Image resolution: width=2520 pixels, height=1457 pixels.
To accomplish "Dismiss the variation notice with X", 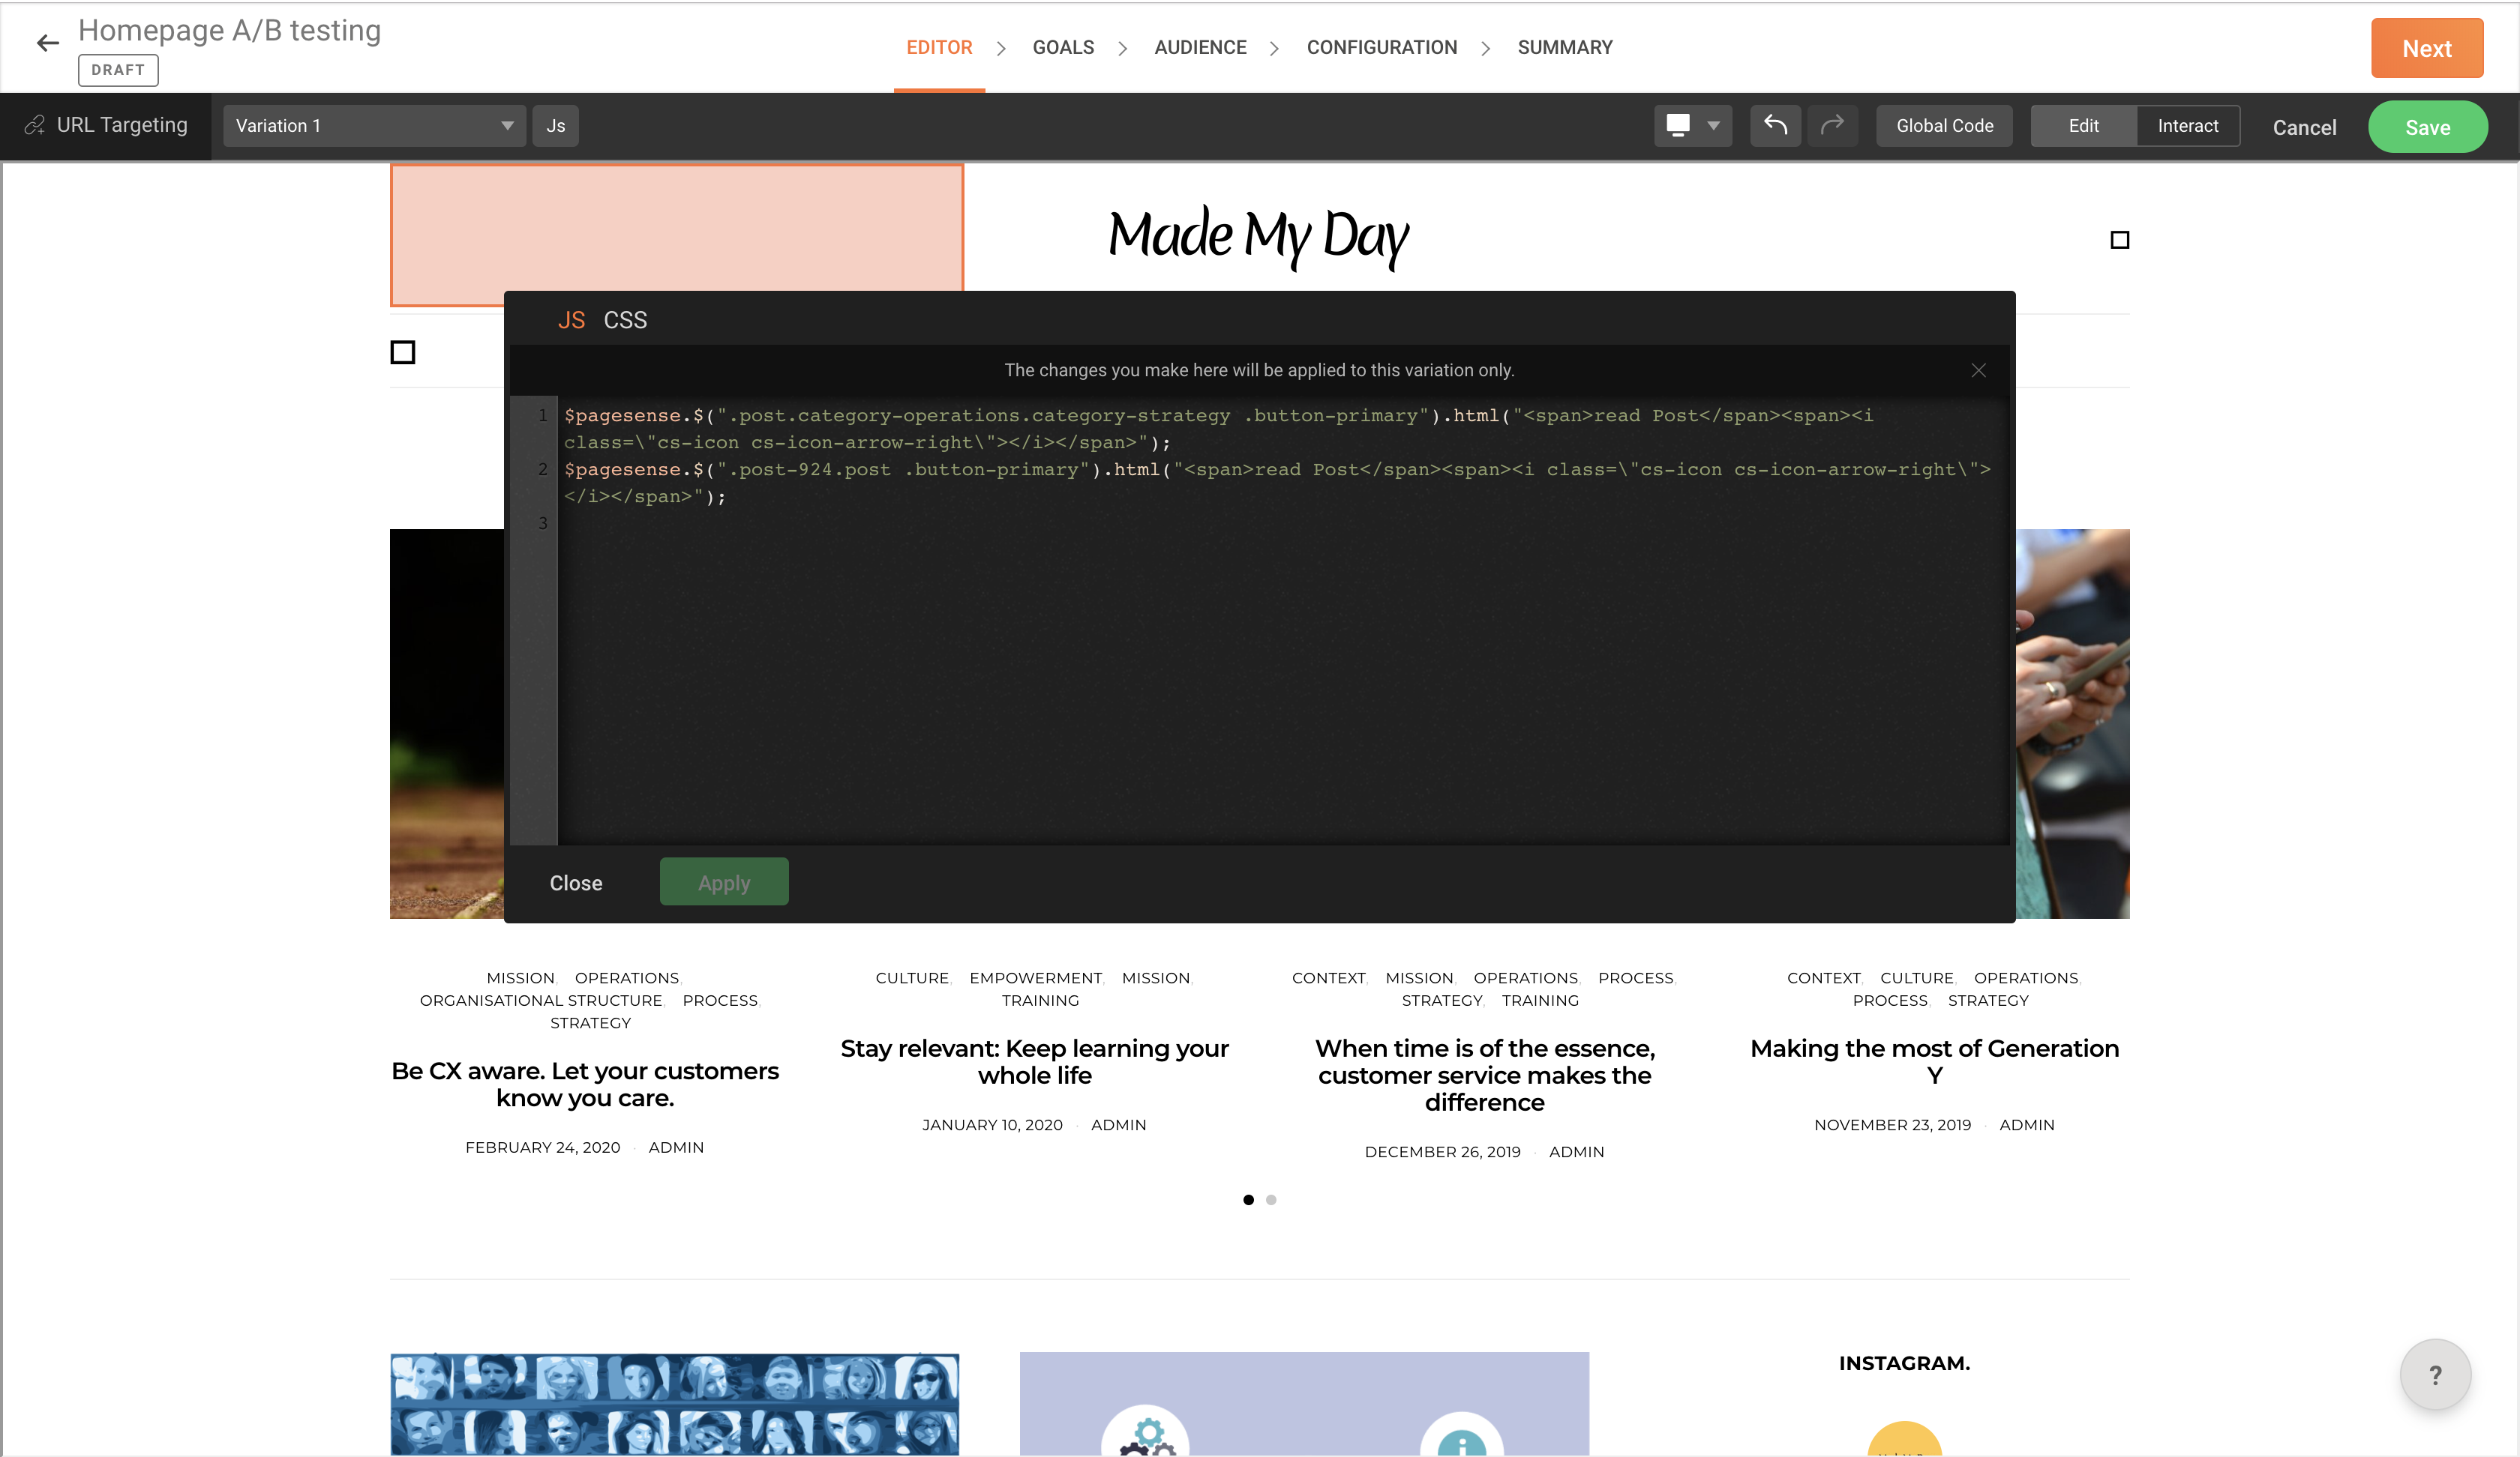I will pyautogui.click(x=1978, y=371).
